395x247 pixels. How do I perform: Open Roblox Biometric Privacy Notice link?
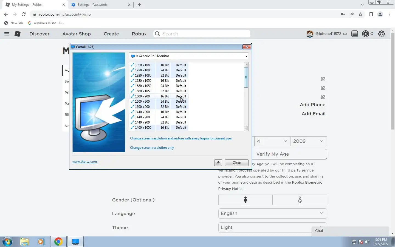(270, 186)
